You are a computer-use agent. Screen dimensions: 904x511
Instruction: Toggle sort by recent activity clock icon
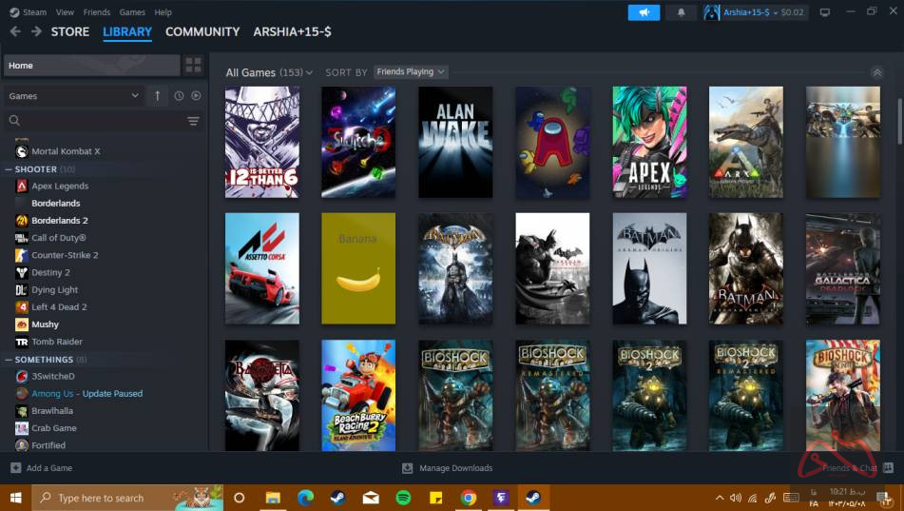(x=179, y=96)
